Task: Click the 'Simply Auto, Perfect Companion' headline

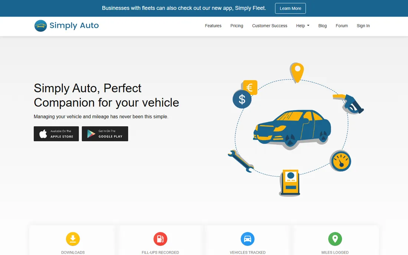Action: [106, 95]
